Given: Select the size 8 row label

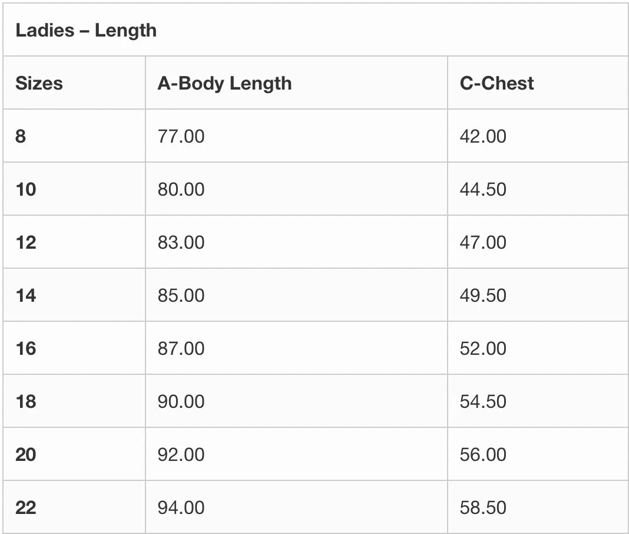Looking at the screenshot, I should [21, 136].
